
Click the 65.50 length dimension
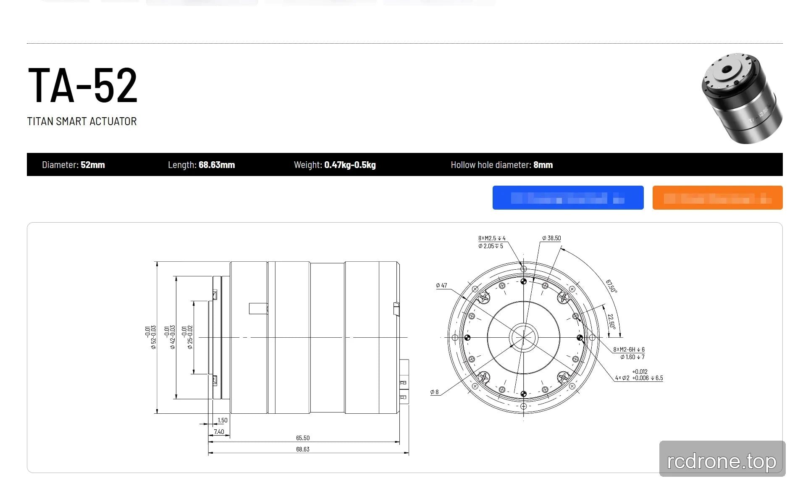(303, 438)
